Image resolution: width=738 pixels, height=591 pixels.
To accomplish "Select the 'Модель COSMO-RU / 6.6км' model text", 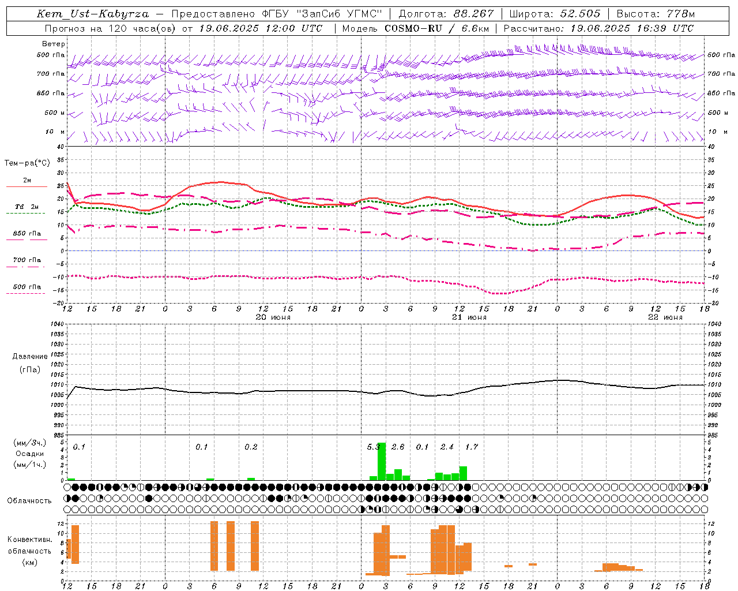I will coord(416,28).
